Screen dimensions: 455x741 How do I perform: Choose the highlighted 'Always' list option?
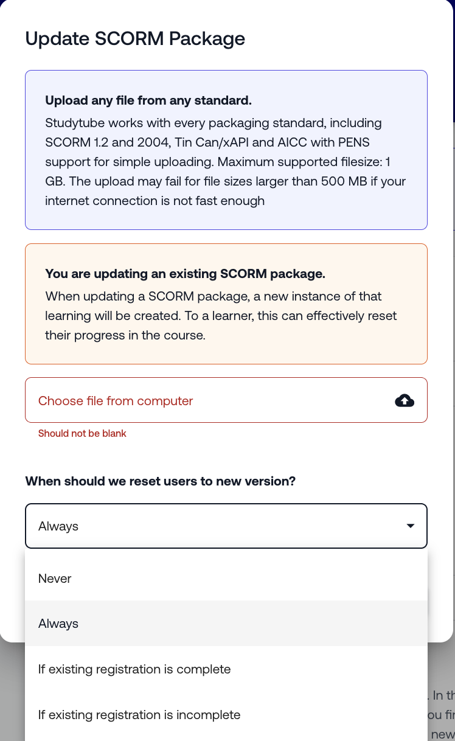[58, 624]
